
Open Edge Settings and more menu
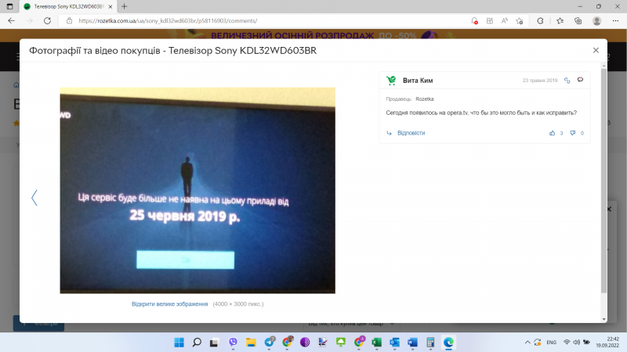tap(615, 21)
